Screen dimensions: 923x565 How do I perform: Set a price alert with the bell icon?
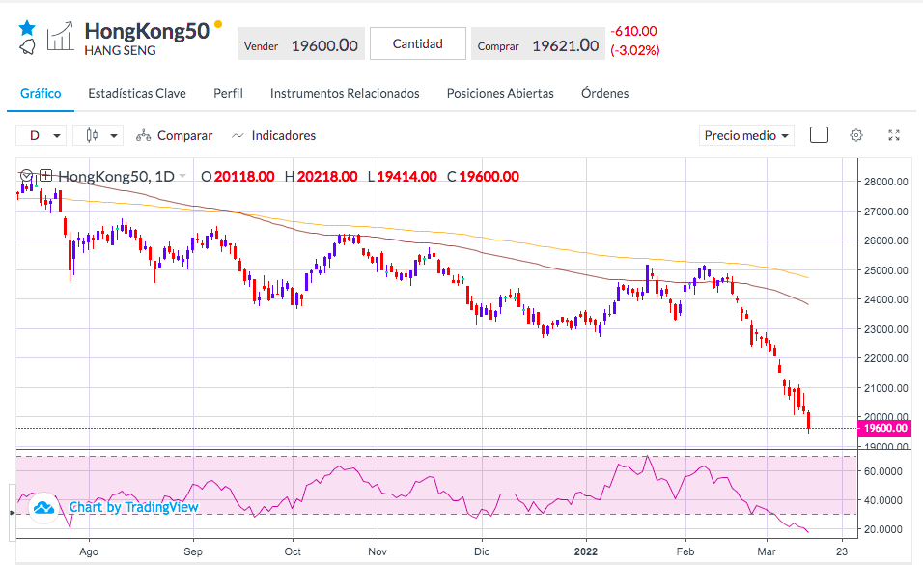point(28,46)
